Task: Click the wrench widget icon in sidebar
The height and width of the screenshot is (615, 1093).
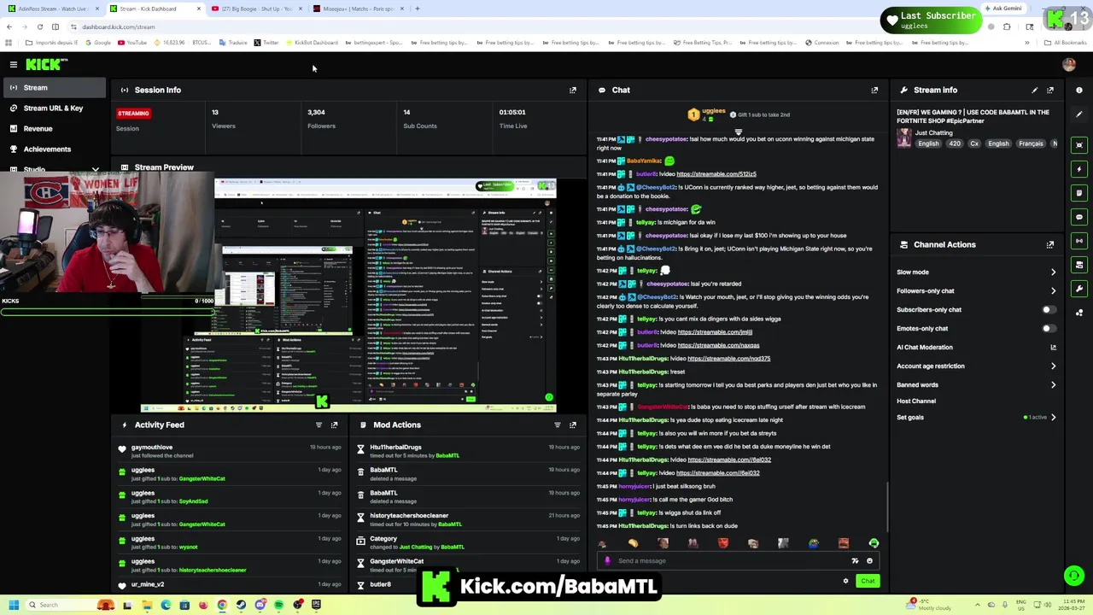Action: (1079, 289)
